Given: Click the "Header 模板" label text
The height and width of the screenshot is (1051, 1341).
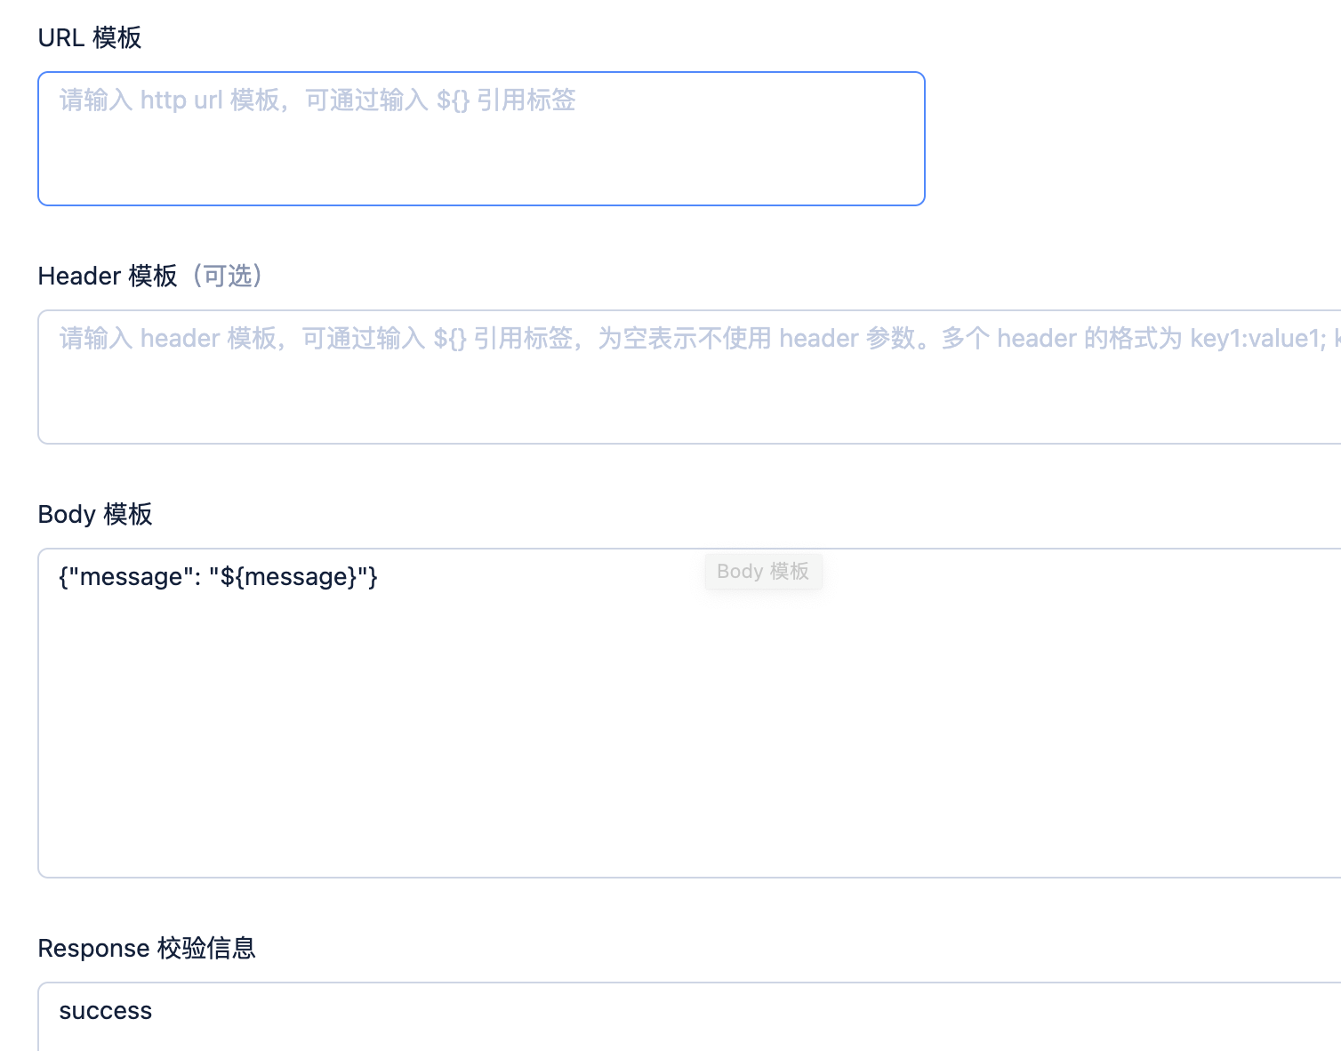Looking at the screenshot, I should 108,277.
